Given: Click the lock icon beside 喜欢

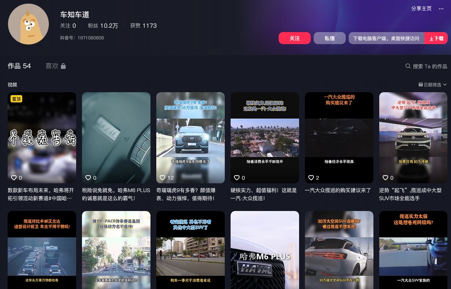Looking at the screenshot, I should click(x=63, y=66).
